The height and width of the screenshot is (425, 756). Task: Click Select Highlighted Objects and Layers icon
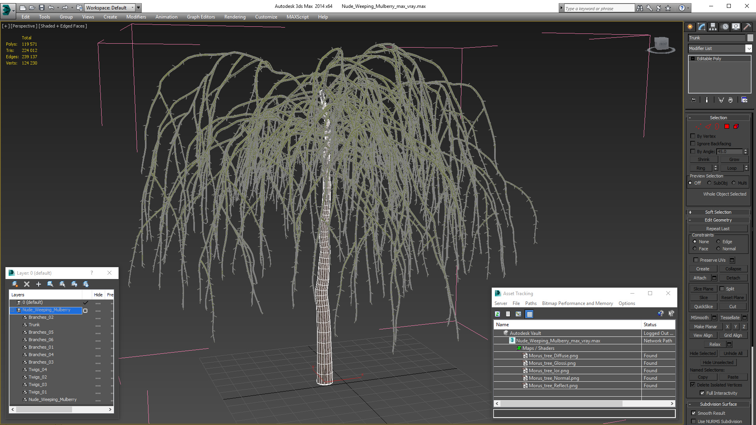50,284
